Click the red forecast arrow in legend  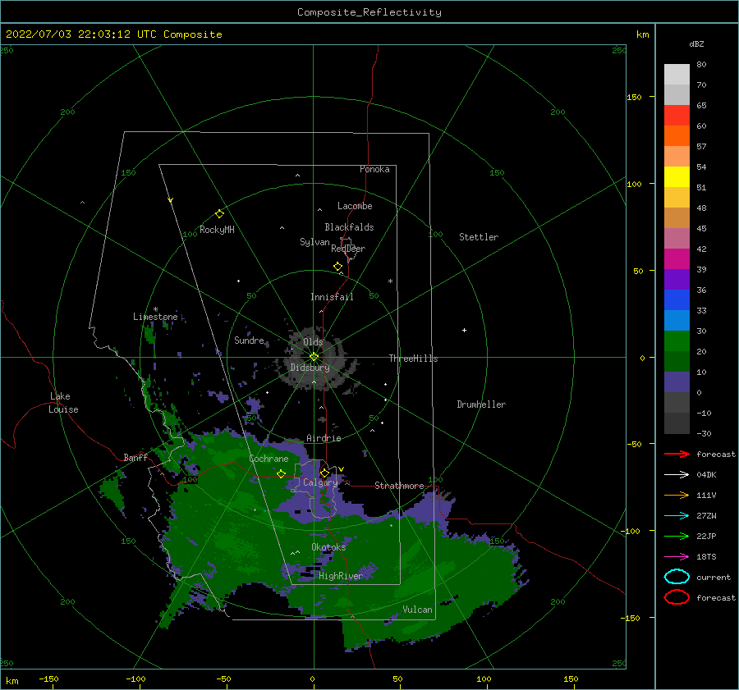click(x=677, y=454)
